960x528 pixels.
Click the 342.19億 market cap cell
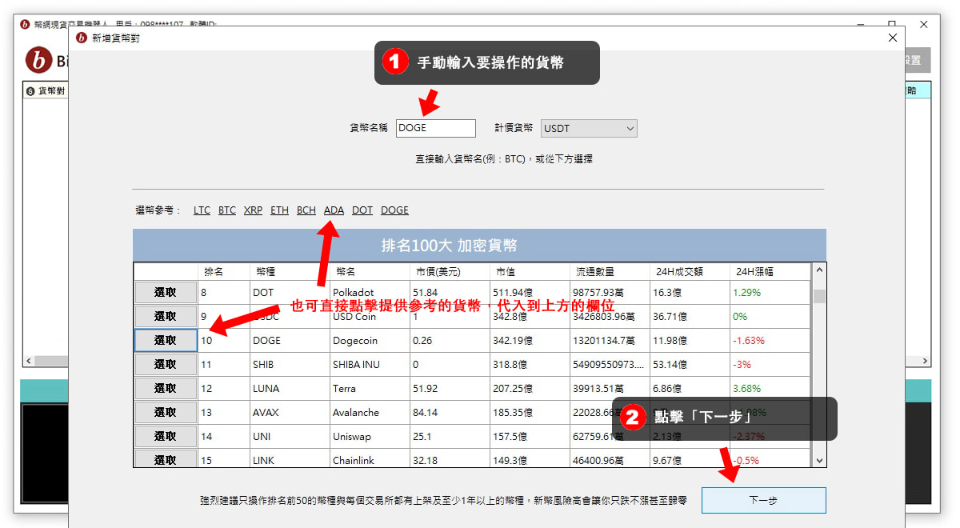tap(530, 341)
